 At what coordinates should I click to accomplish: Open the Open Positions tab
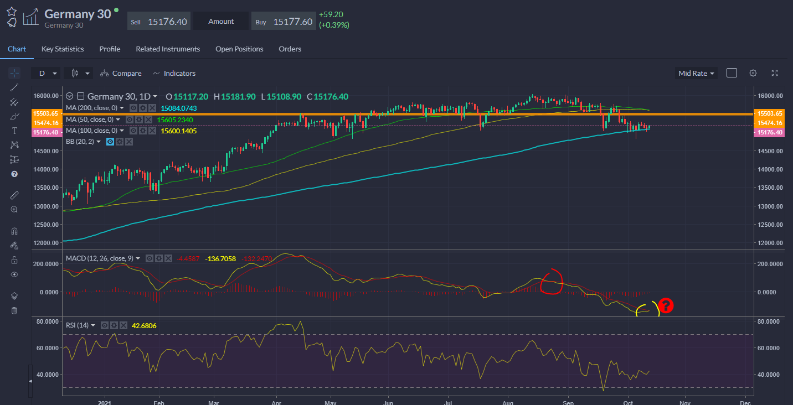[239, 49]
